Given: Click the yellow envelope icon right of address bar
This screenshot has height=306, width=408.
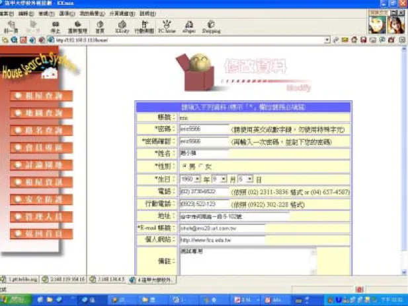Looking at the screenshot, I should 345,40.
